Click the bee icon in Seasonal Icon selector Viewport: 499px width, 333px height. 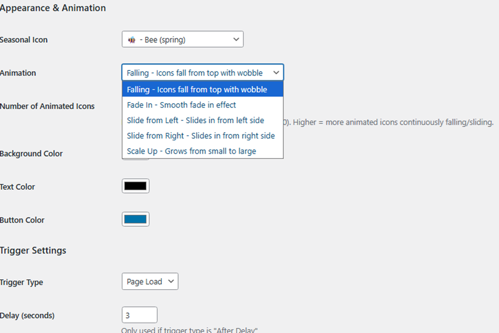click(x=132, y=40)
